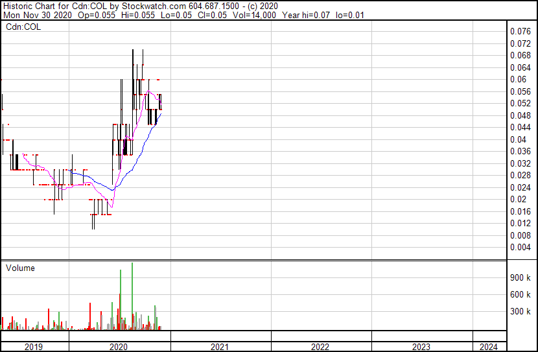Select the 2022 year label on the time axis
The image size is (538, 352).
point(320,347)
